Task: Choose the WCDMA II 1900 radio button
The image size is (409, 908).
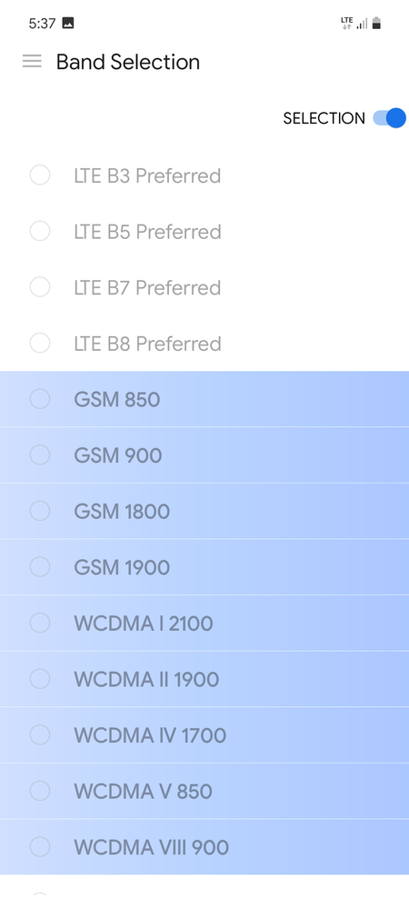Action: 40,679
